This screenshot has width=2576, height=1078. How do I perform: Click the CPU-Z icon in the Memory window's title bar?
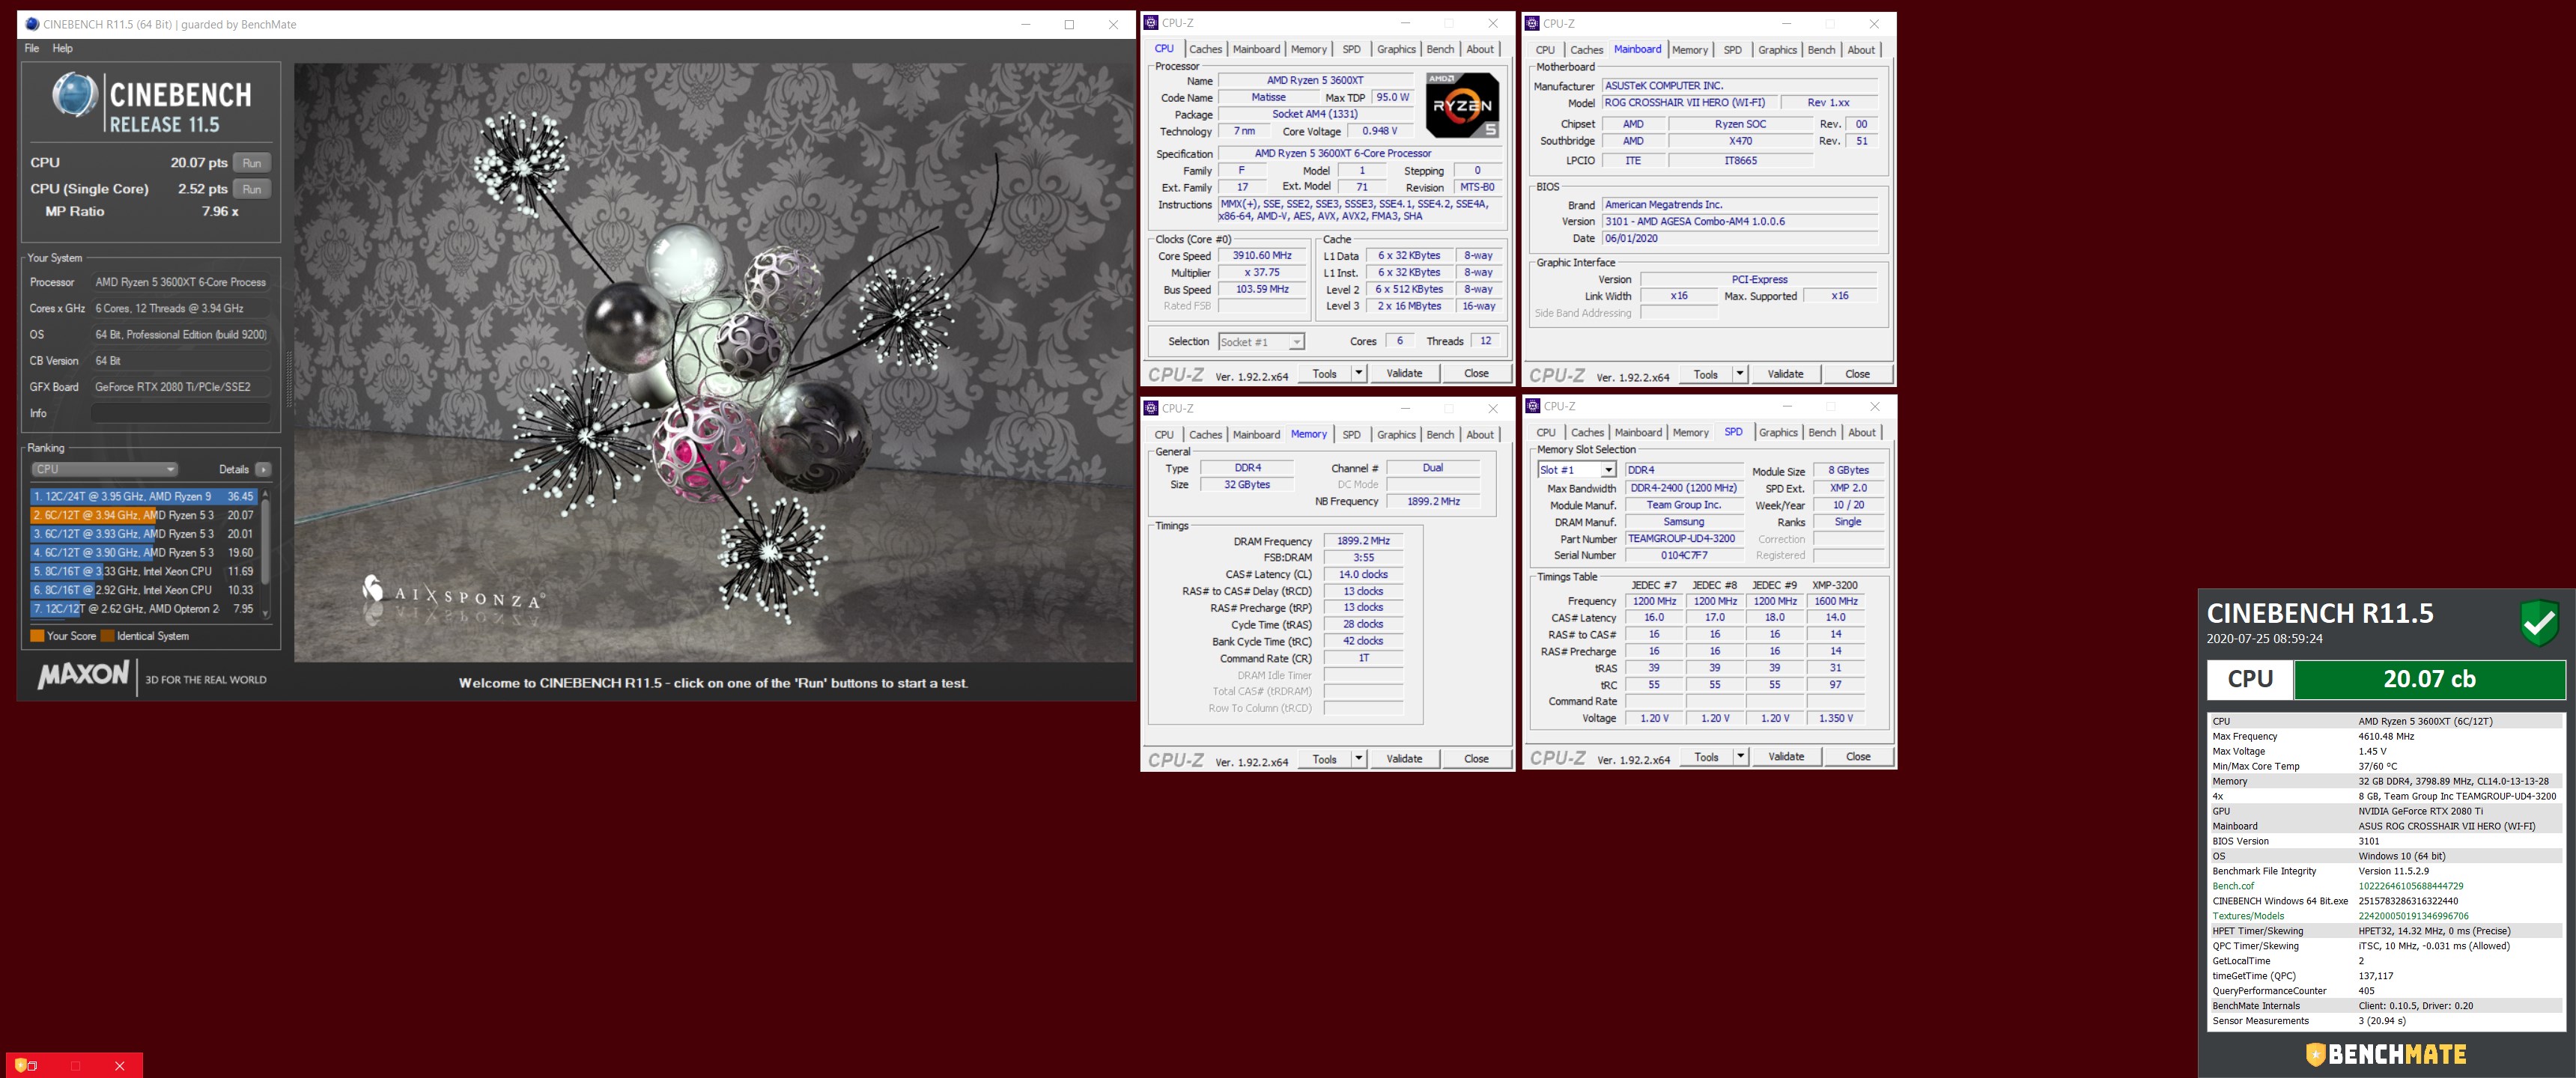click(x=1151, y=408)
